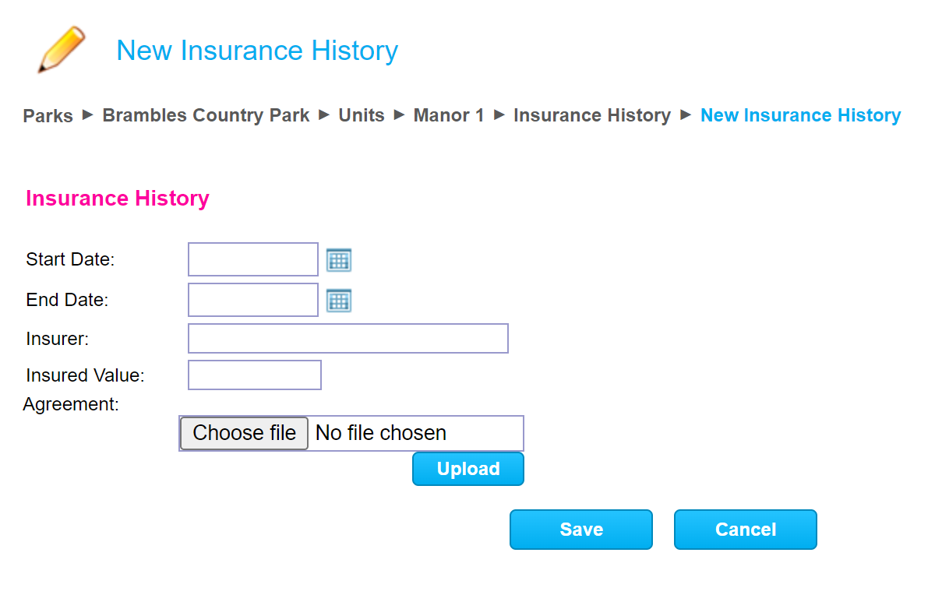The image size is (935, 616).
Task: Navigate to Units breadcrumb
Action: tap(362, 115)
